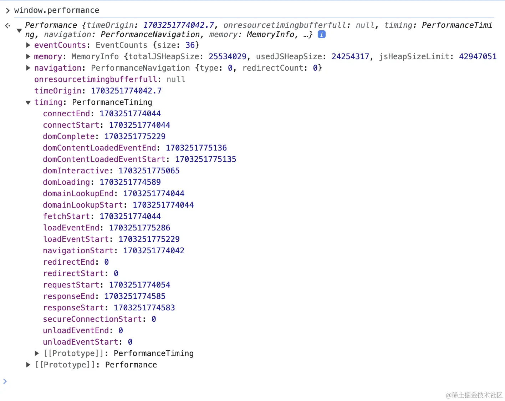The width and height of the screenshot is (505, 401).
Task: Select the responseStart row
Action: pyautogui.click(x=109, y=308)
